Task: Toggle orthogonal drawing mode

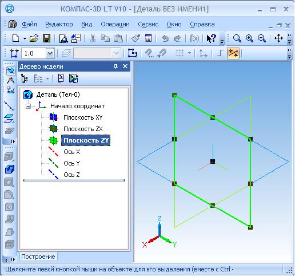Action: pos(220,53)
